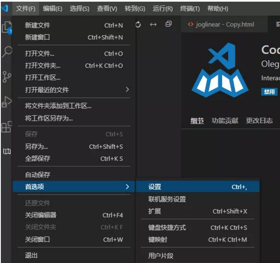Select 关闭窗口 menu entry
Image resolution: width=280 pixels, height=263 pixels.
pyautogui.click(x=74, y=239)
